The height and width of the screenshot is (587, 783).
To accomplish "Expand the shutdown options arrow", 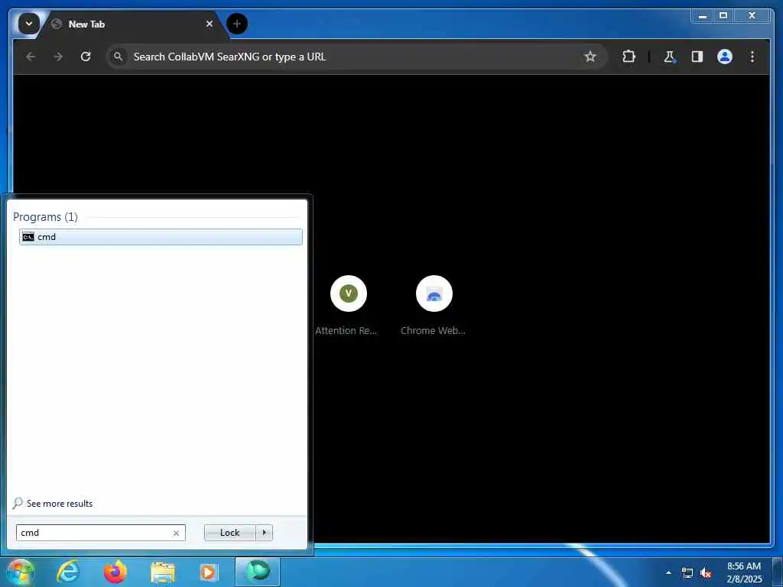I will point(264,533).
